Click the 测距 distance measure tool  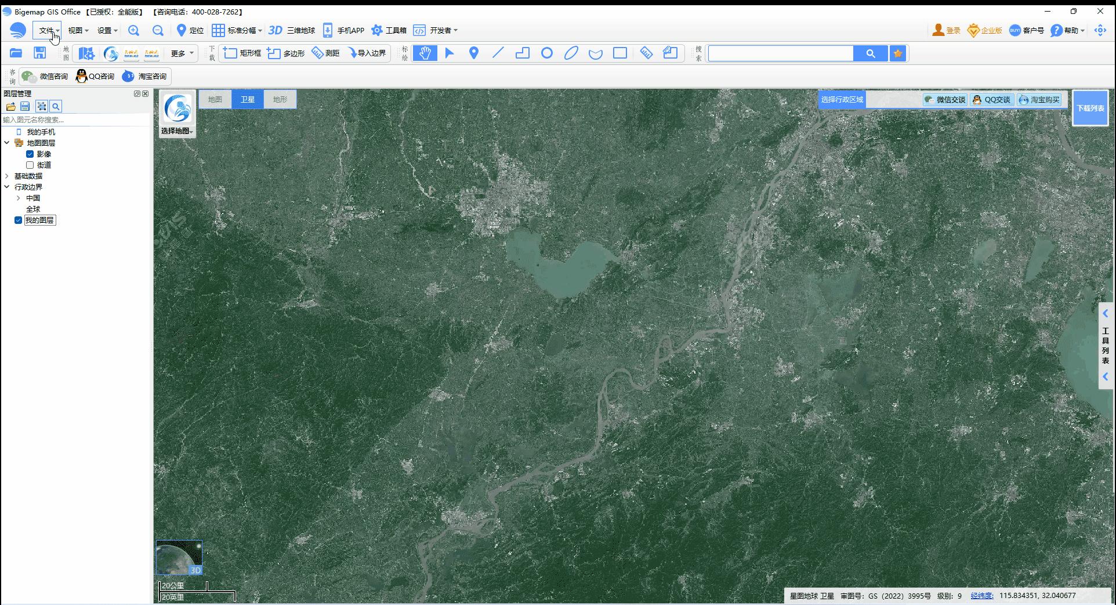coord(326,53)
